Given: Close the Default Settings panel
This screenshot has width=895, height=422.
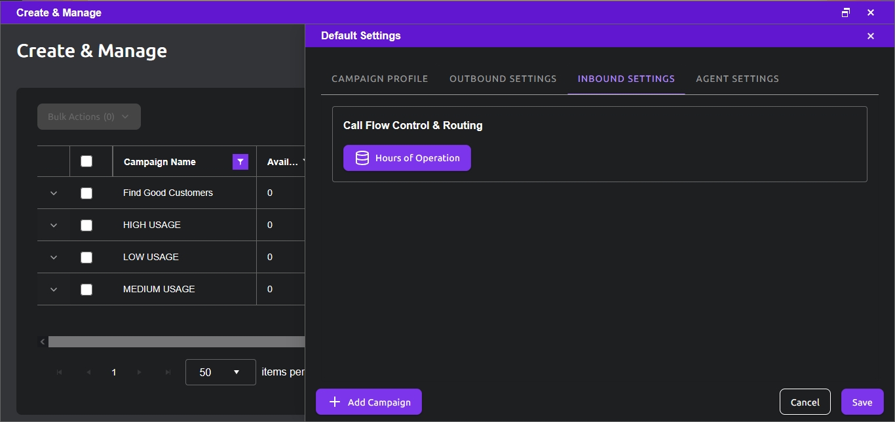Looking at the screenshot, I should pos(871,36).
